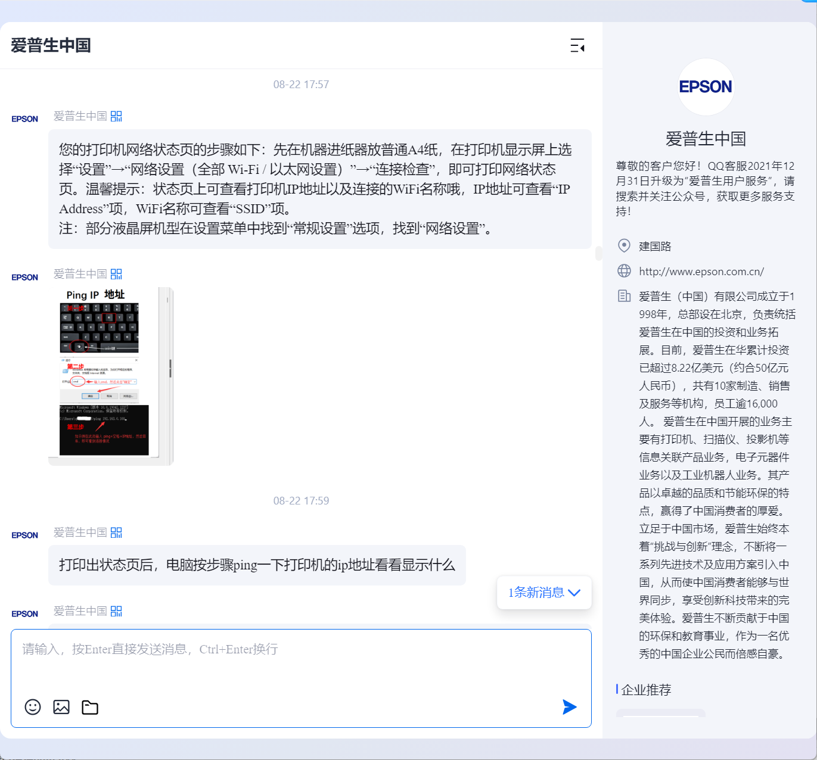Click the EPSON avatar beside the 打印出状态页后 message
Image resolution: width=817 pixels, height=760 pixels.
24,535
